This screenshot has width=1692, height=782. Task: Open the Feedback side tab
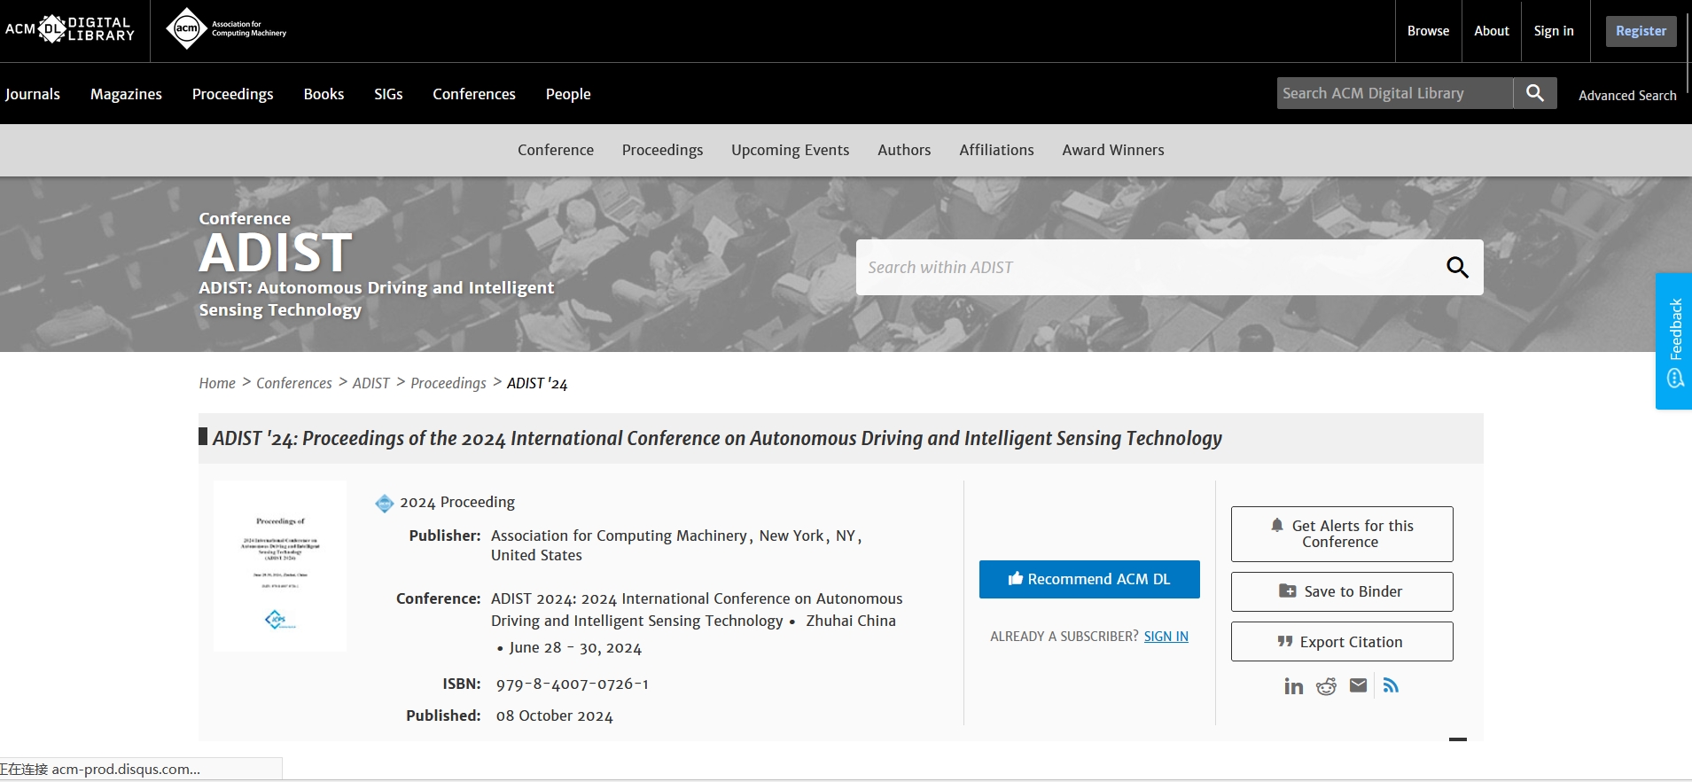tap(1673, 341)
